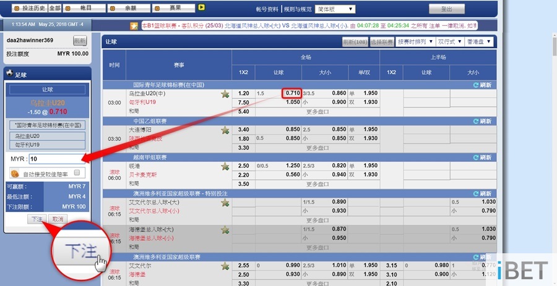
Task: Select over 1/1.5 odds 0.890 for 艾文代尔总入球
Action: coord(339,201)
